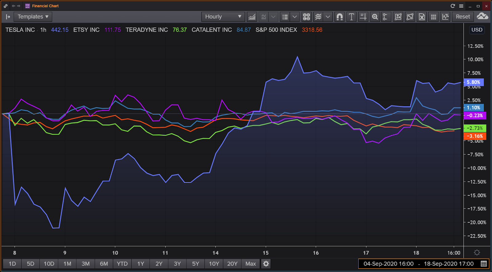Open the Templates dropdown

click(x=33, y=17)
